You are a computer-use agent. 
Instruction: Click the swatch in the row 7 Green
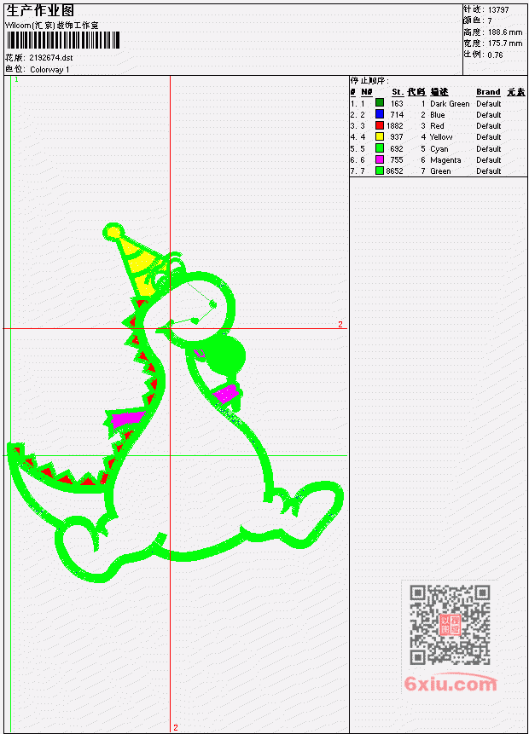(x=380, y=170)
